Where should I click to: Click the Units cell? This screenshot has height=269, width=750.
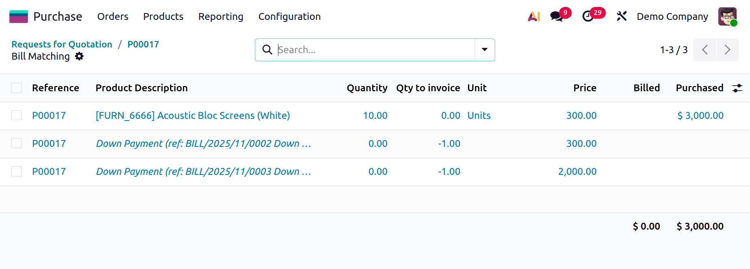[479, 116]
